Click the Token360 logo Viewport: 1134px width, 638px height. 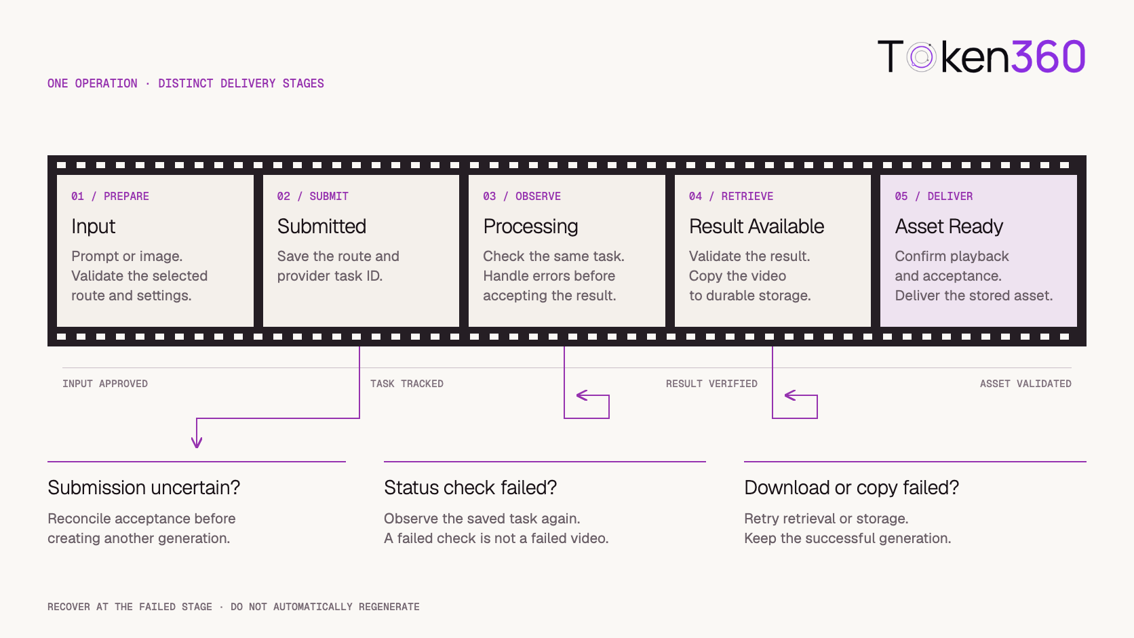[981, 56]
